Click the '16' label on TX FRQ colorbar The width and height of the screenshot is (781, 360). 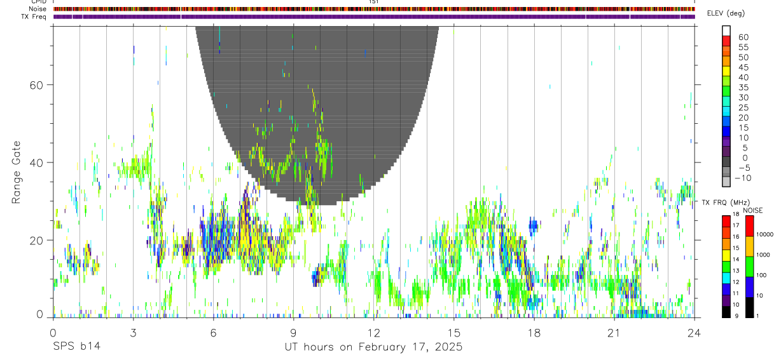[x=736, y=237]
